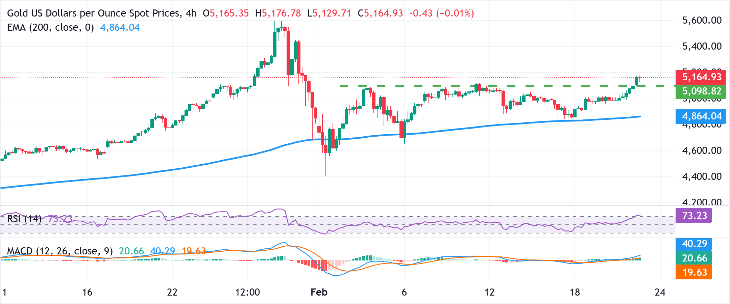Click the green 5,098.82 price level tag
The width and height of the screenshot is (730, 304).
pos(700,91)
